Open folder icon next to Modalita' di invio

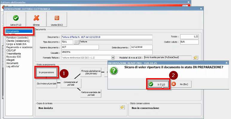click(x=195, y=58)
